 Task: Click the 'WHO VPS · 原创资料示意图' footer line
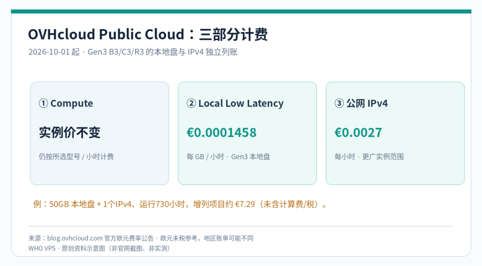[100, 248]
